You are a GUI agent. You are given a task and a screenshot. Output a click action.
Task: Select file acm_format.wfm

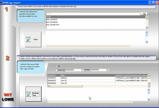click(x=96, y=25)
